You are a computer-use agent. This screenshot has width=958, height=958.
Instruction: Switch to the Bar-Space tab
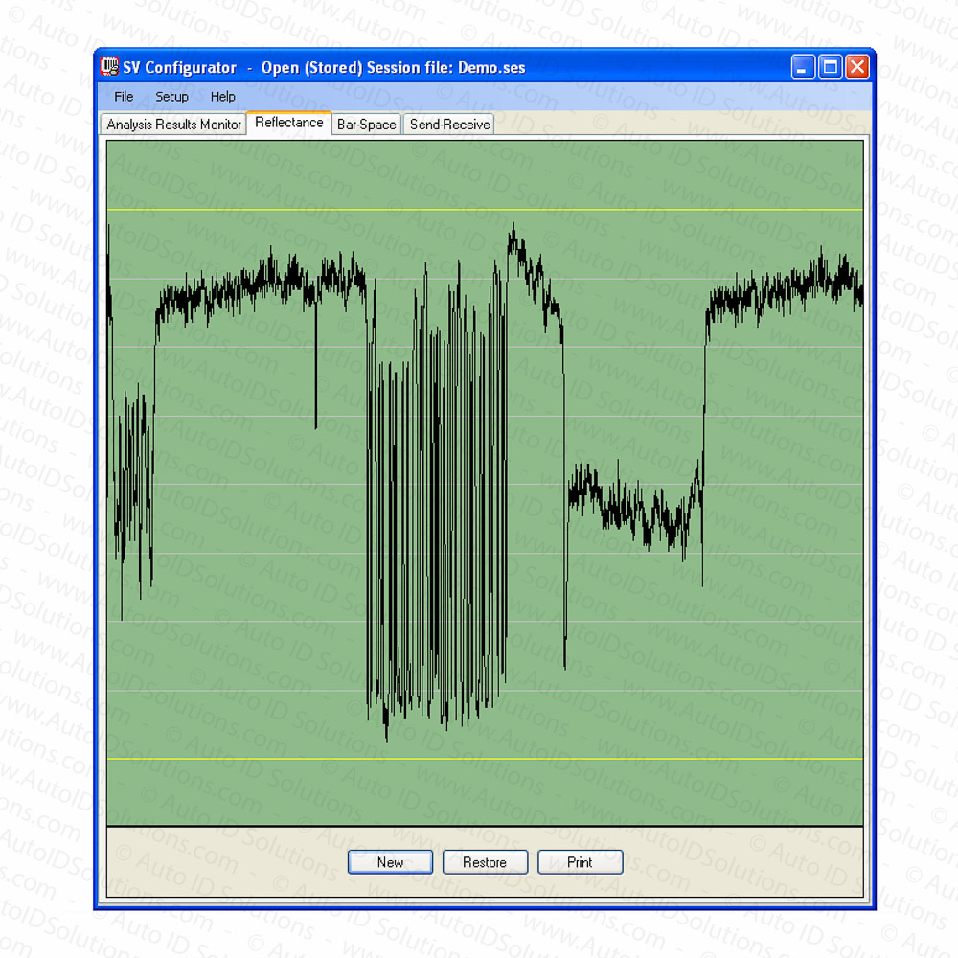367,125
